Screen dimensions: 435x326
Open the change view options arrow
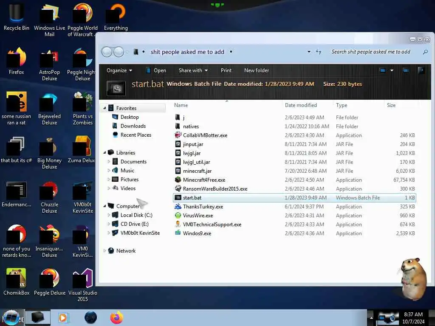pos(392,70)
